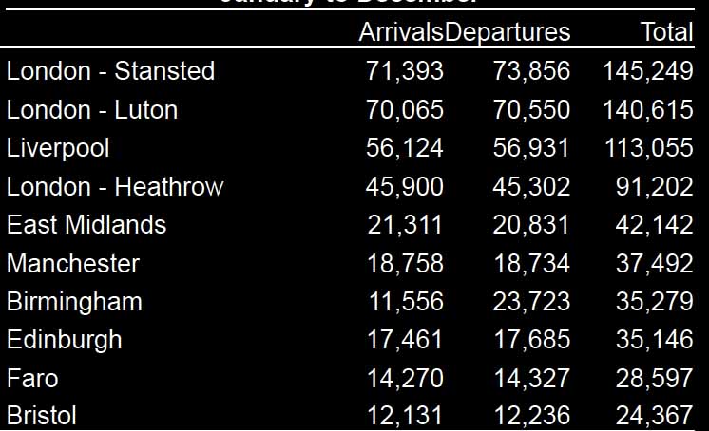This screenshot has height=431, width=709.
Task: Click the Liverpool row label
Action: 58,148
